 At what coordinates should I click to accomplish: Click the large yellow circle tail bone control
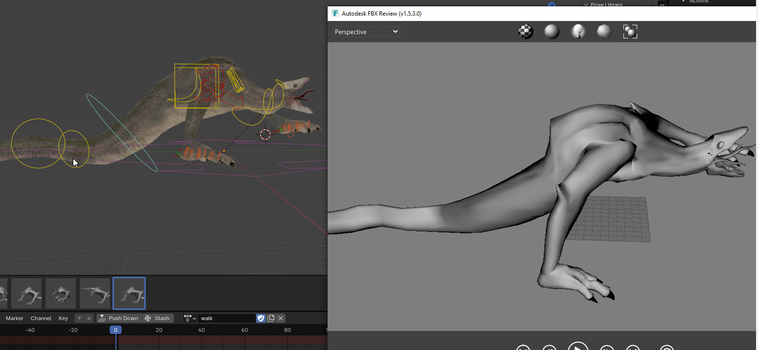(38, 144)
